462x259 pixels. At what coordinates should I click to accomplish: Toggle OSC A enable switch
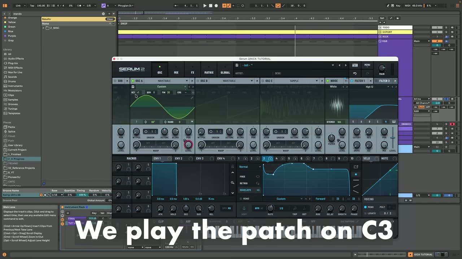pos(133,81)
